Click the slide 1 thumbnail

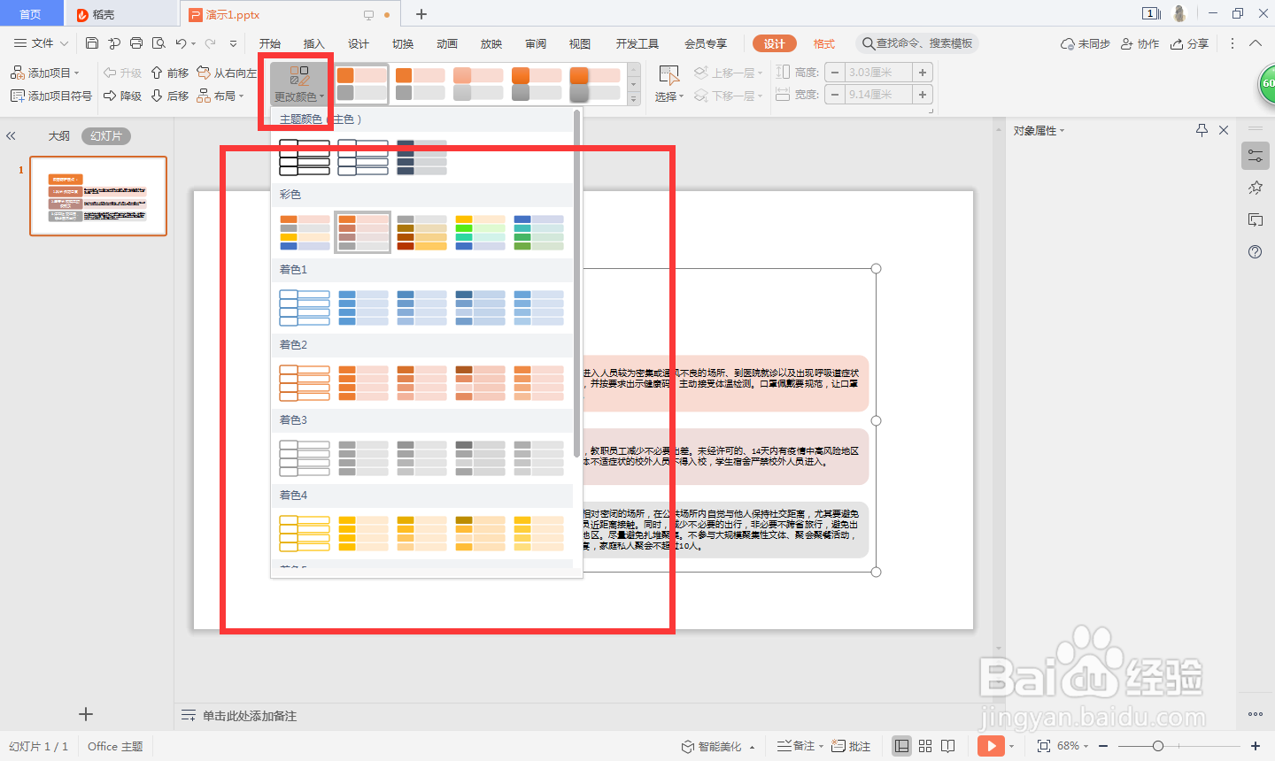[x=97, y=196]
